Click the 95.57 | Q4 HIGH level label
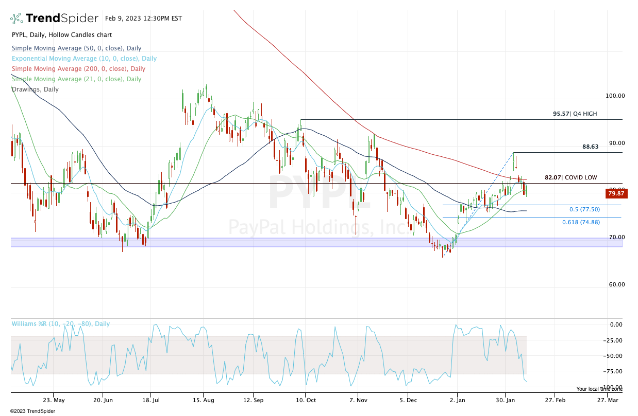Image resolution: width=638 pixels, height=416 pixels. (x=575, y=114)
